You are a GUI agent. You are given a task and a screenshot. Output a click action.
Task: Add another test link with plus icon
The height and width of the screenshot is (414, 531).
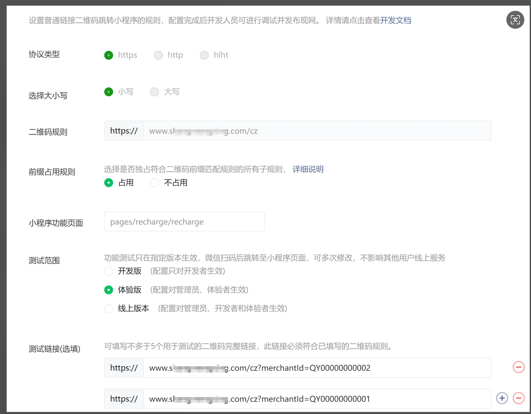click(502, 398)
